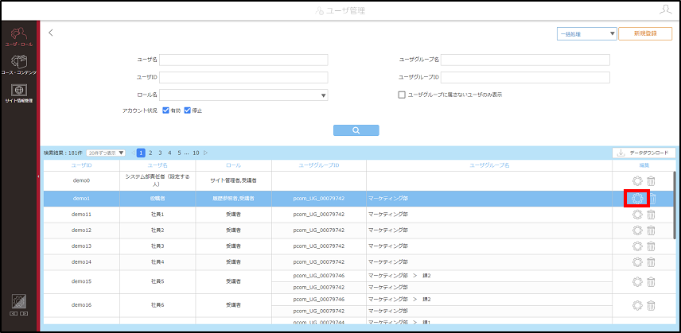Edit user demo11 via gear icon
This screenshot has width=681, height=333.
coord(637,215)
